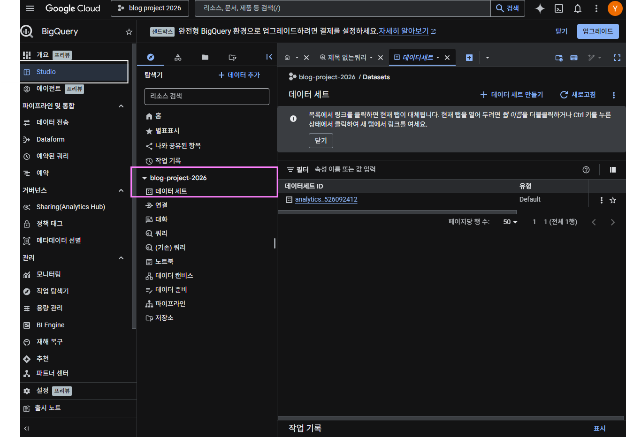Click the 업그레이드 button
This screenshot has width=626, height=437.
click(598, 31)
